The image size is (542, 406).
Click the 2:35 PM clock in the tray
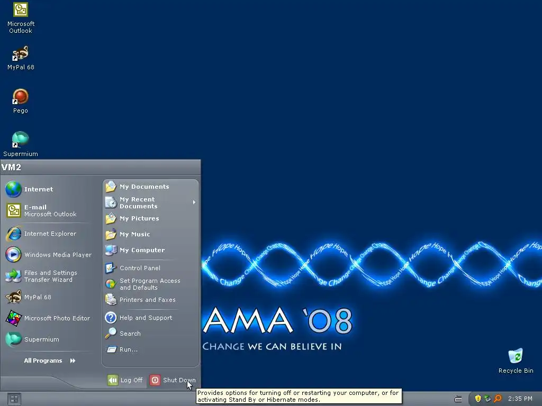[x=520, y=399]
